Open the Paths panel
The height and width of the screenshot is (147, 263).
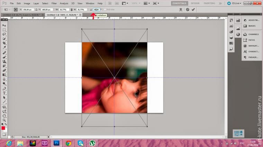coord(251,40)
